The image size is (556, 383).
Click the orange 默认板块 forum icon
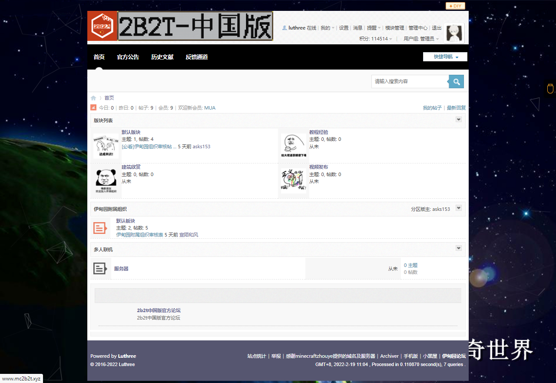(x=100, y=228)
